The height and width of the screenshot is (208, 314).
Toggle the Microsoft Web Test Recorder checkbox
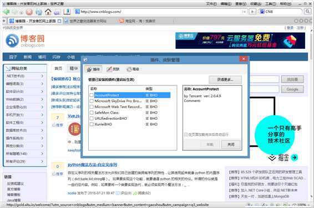pyautogui.click(x=92, y=106)
